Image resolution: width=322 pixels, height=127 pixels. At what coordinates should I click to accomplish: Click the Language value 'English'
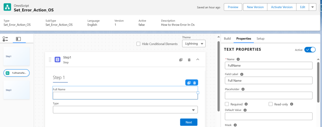pos(92,25)
